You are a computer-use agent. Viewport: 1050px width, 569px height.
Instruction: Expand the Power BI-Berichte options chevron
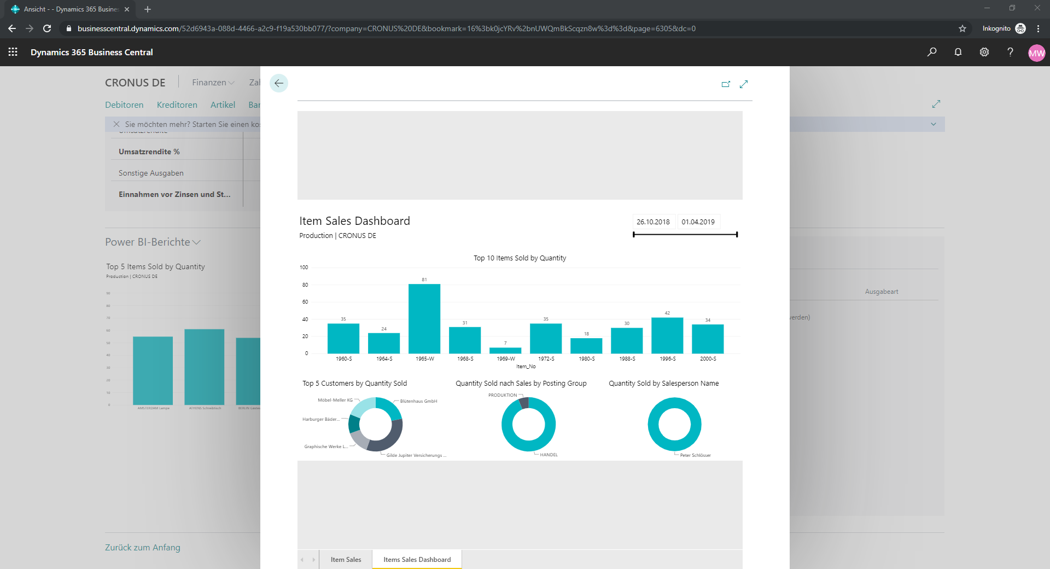[x=197, y=242]
